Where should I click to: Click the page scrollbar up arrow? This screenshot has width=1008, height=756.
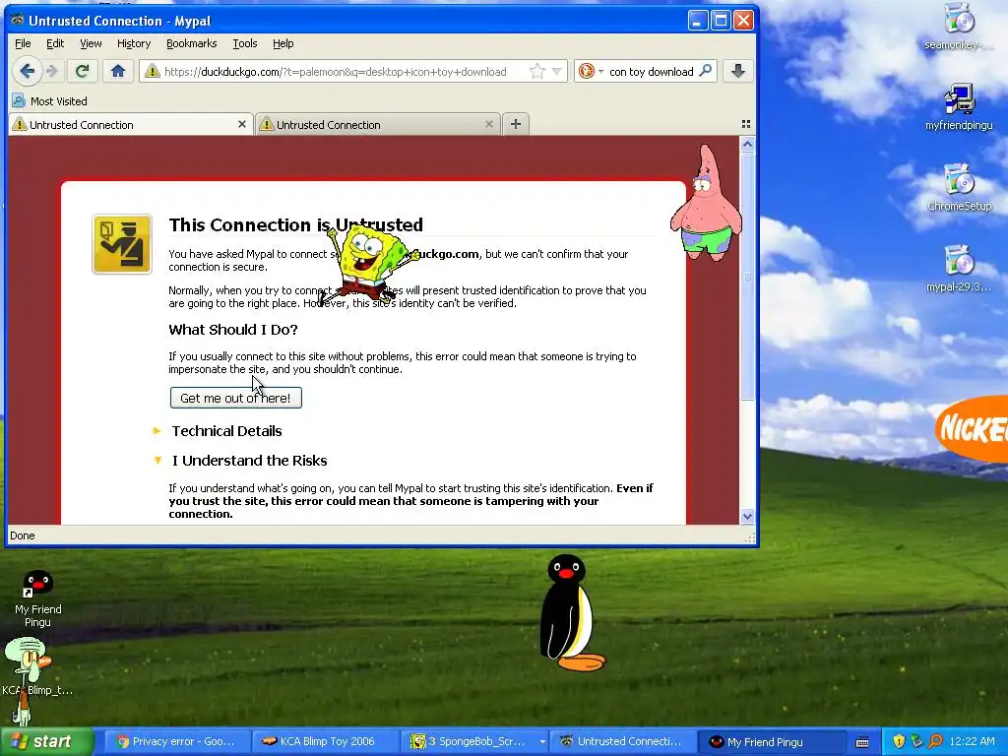747,145
